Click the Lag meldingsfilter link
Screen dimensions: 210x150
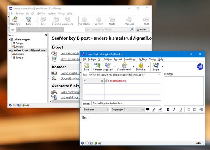[70, 98]
